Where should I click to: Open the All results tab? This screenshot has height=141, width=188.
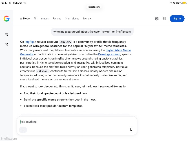click(35, 19)
